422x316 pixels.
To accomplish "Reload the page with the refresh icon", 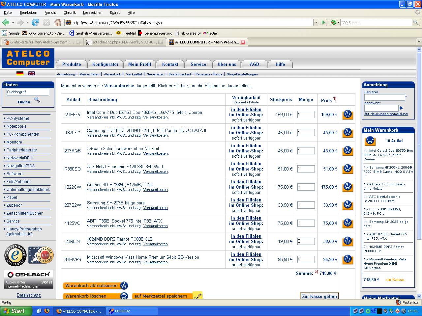I will click(35, 22).
